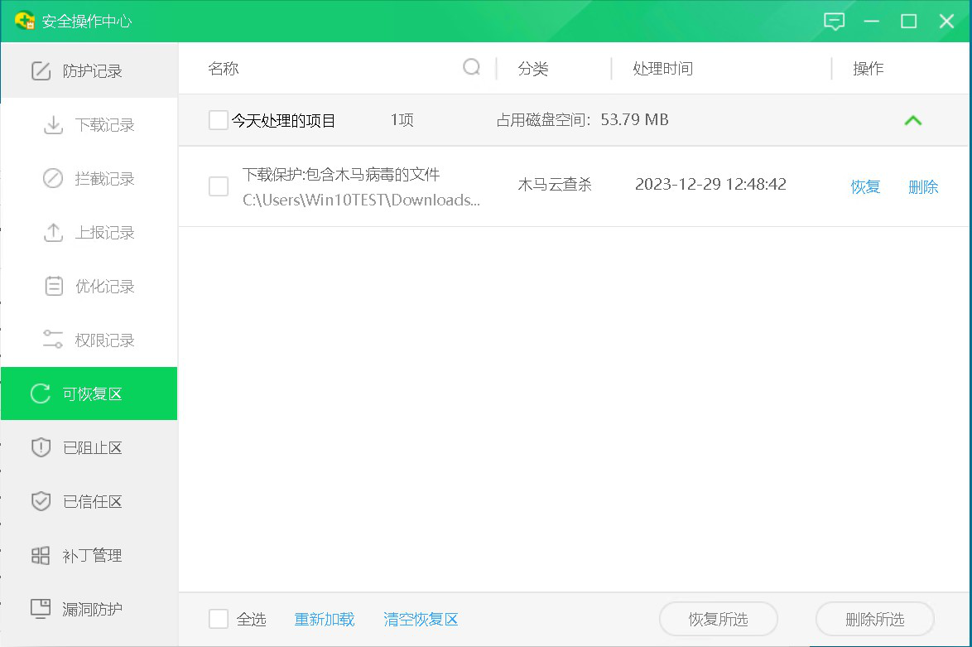This screenshot has width=972, height=647.
Task: Expand the 防护记录 sidebar section
Action: [89, 71]
